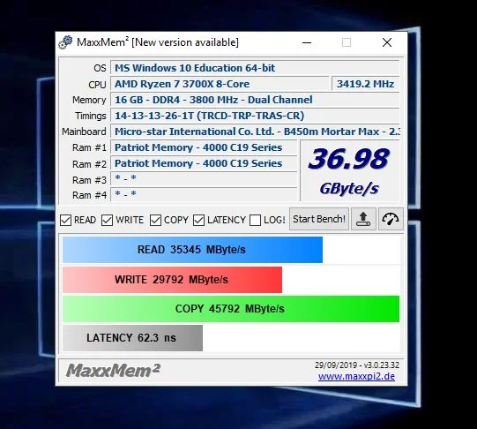
Task: Open the www.maxxpi2.de link
Action: pyautogui.click(x=356, y=377)
